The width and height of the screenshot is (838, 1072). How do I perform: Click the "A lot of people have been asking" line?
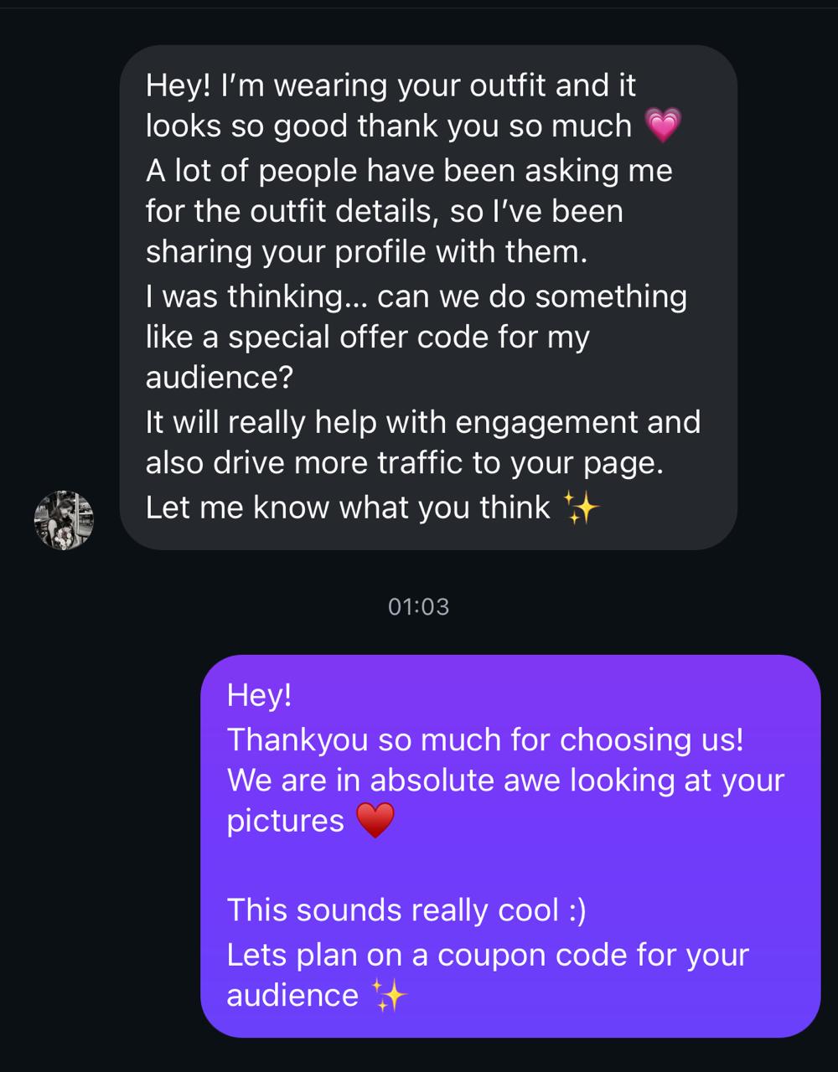409,170
